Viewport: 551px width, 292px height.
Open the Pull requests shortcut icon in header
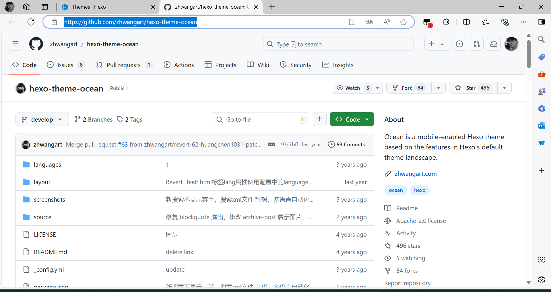coord(477,44)
